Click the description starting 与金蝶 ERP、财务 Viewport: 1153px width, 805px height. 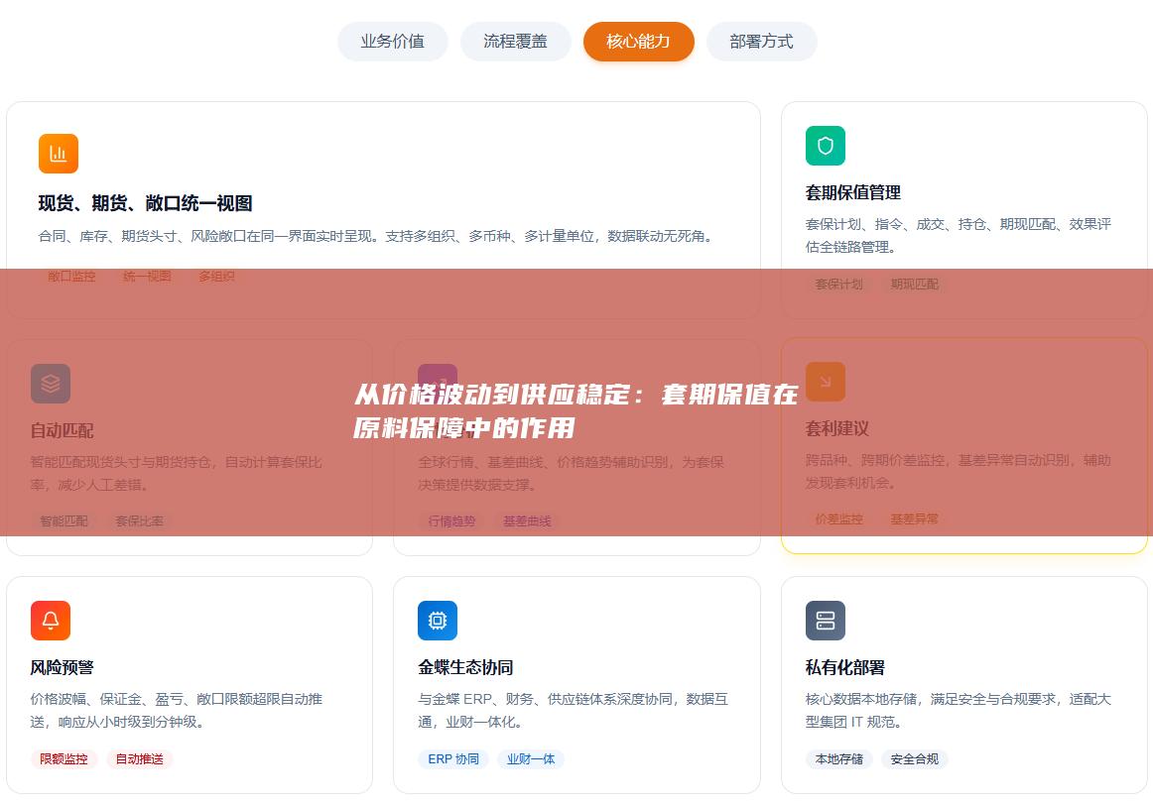pyautogui.click(x=573, y=710)
